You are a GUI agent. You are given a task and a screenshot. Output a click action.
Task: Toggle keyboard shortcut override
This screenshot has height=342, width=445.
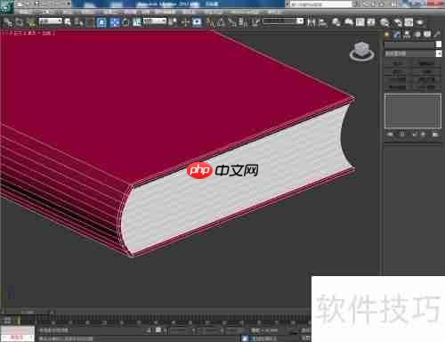point(197,22)
